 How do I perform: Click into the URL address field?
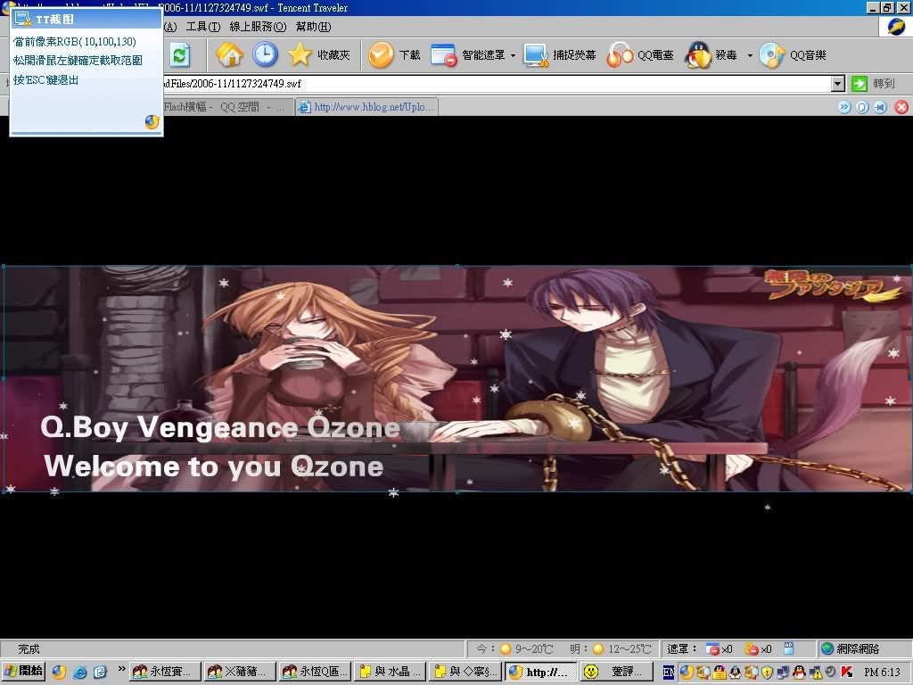tap(495, 83)
